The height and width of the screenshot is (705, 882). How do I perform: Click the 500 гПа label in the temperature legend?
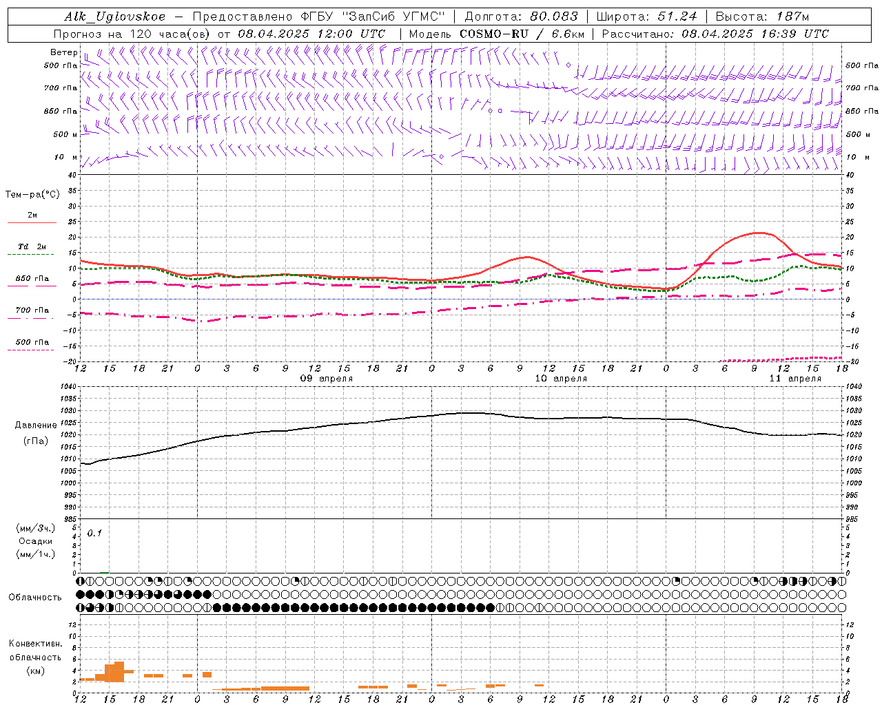[32, 342]
